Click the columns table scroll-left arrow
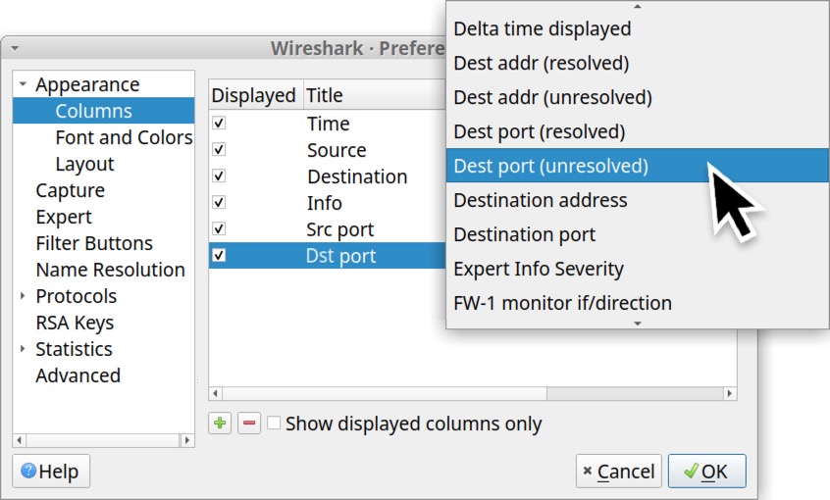830x500 pixels. [216, 393]
